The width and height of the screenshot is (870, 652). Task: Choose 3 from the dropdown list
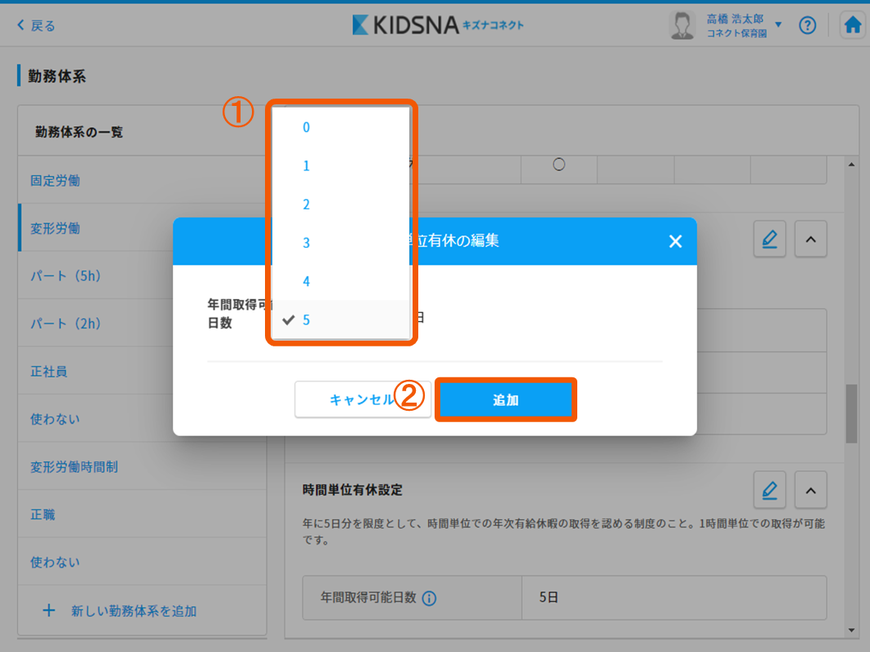pyautogui.click(x=307, y=243)
